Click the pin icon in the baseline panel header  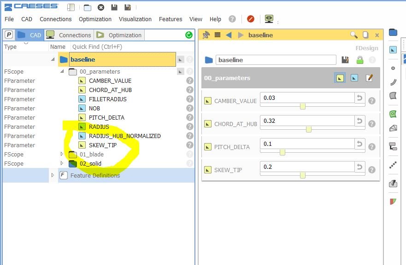[206, 35]
